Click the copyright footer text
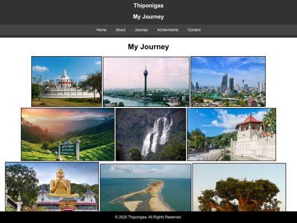The height and width of the screenshot is (223, 297). coord(148,217)
